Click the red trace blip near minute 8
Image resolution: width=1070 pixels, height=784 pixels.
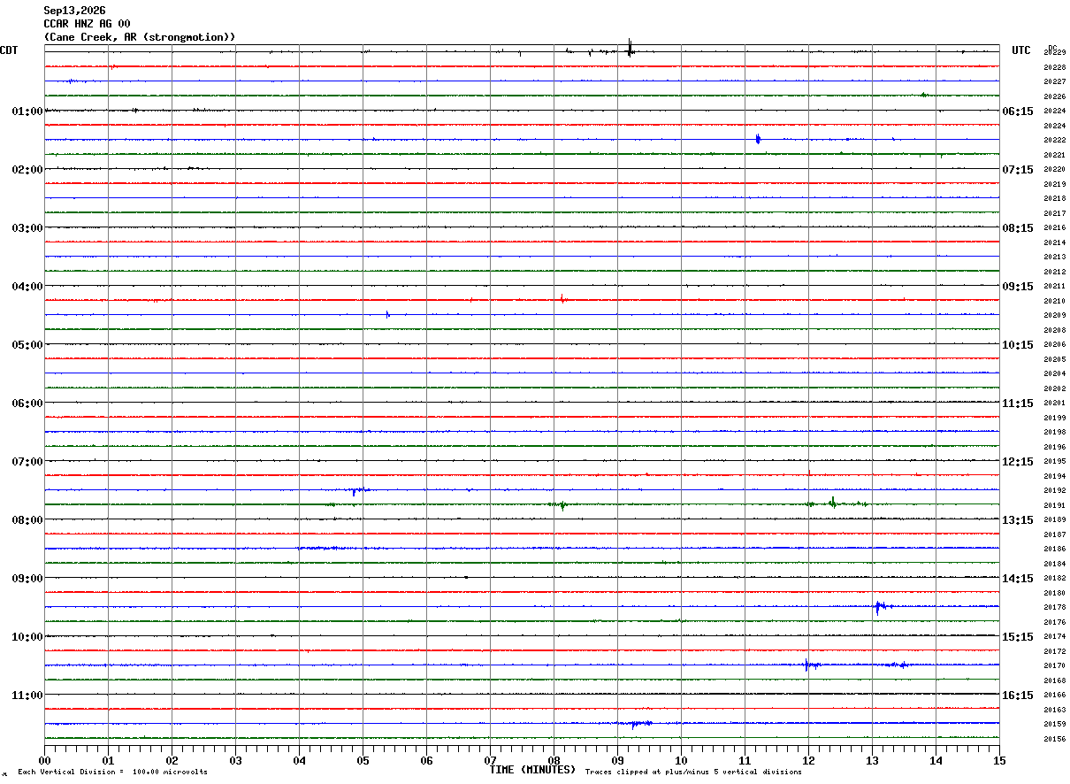[562, 299]
